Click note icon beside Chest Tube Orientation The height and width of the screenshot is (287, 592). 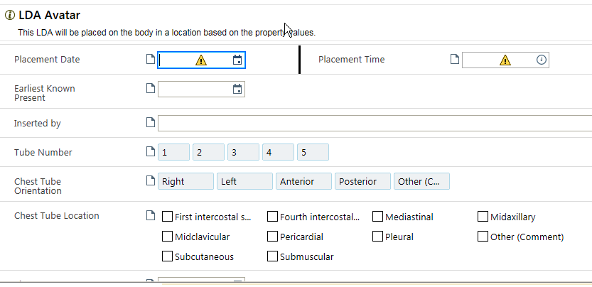pos(151,180)
